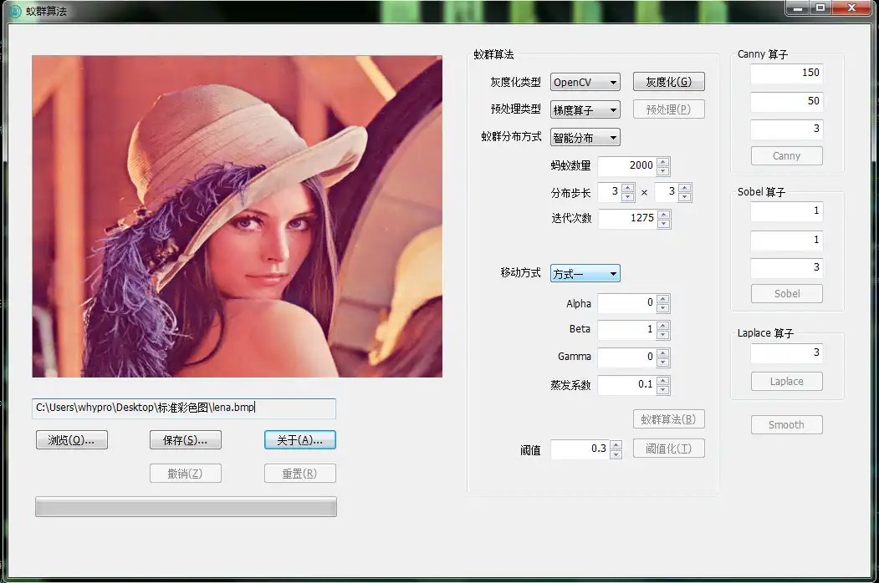Run the Sobel operator button

click(x=786, y=293)
